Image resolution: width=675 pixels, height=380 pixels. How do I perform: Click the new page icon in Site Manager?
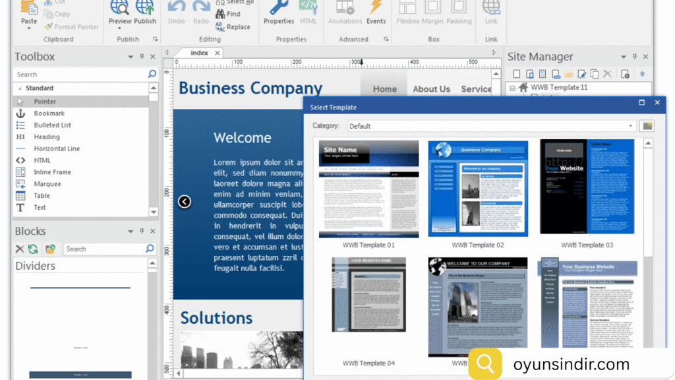click(x=517, y=74)
